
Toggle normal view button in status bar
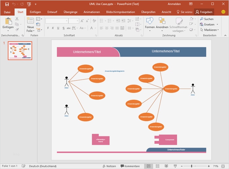[x=149, y=166]
